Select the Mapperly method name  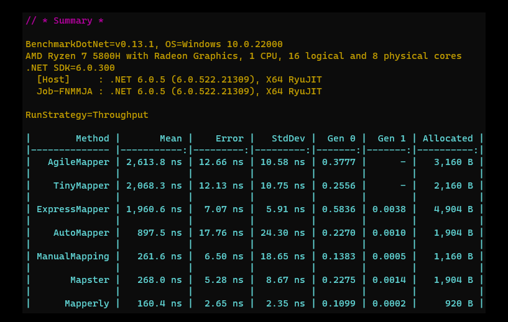(x=87, y=303)
